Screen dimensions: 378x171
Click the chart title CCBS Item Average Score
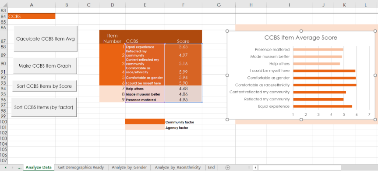pyautogui.click(x=300, y=38)
